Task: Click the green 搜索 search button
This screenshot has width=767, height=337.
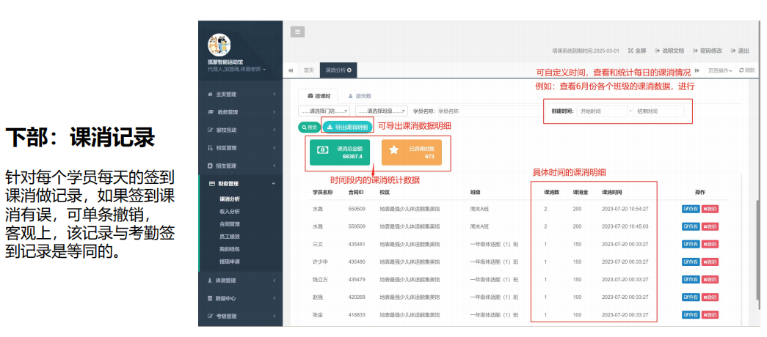Action: pos(309,127)
